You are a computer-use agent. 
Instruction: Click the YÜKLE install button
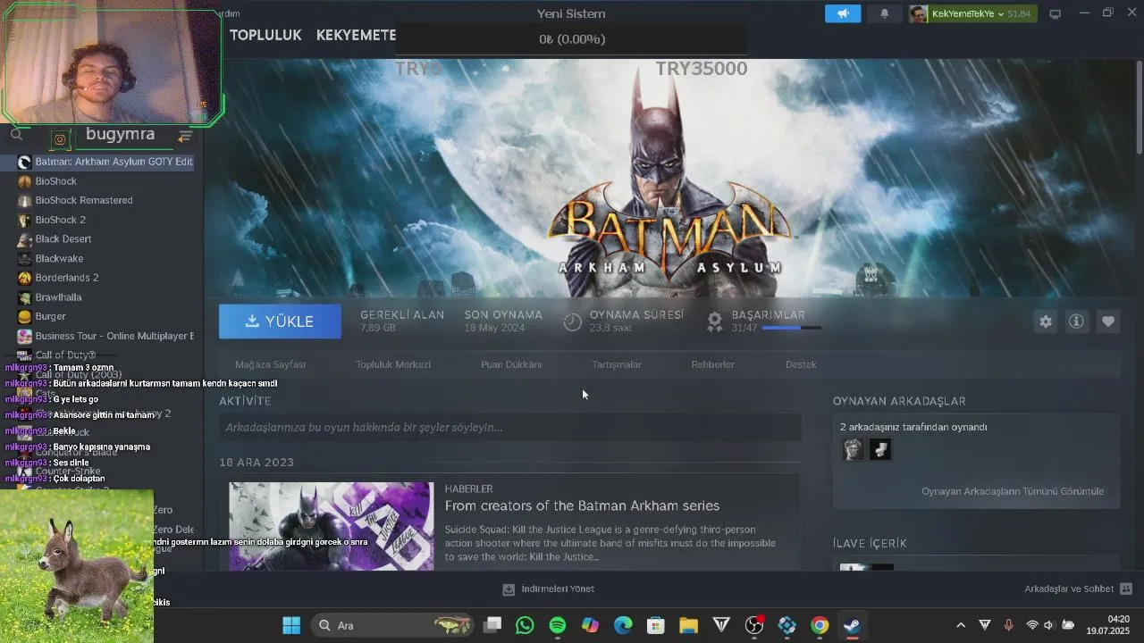coord(280,321)
